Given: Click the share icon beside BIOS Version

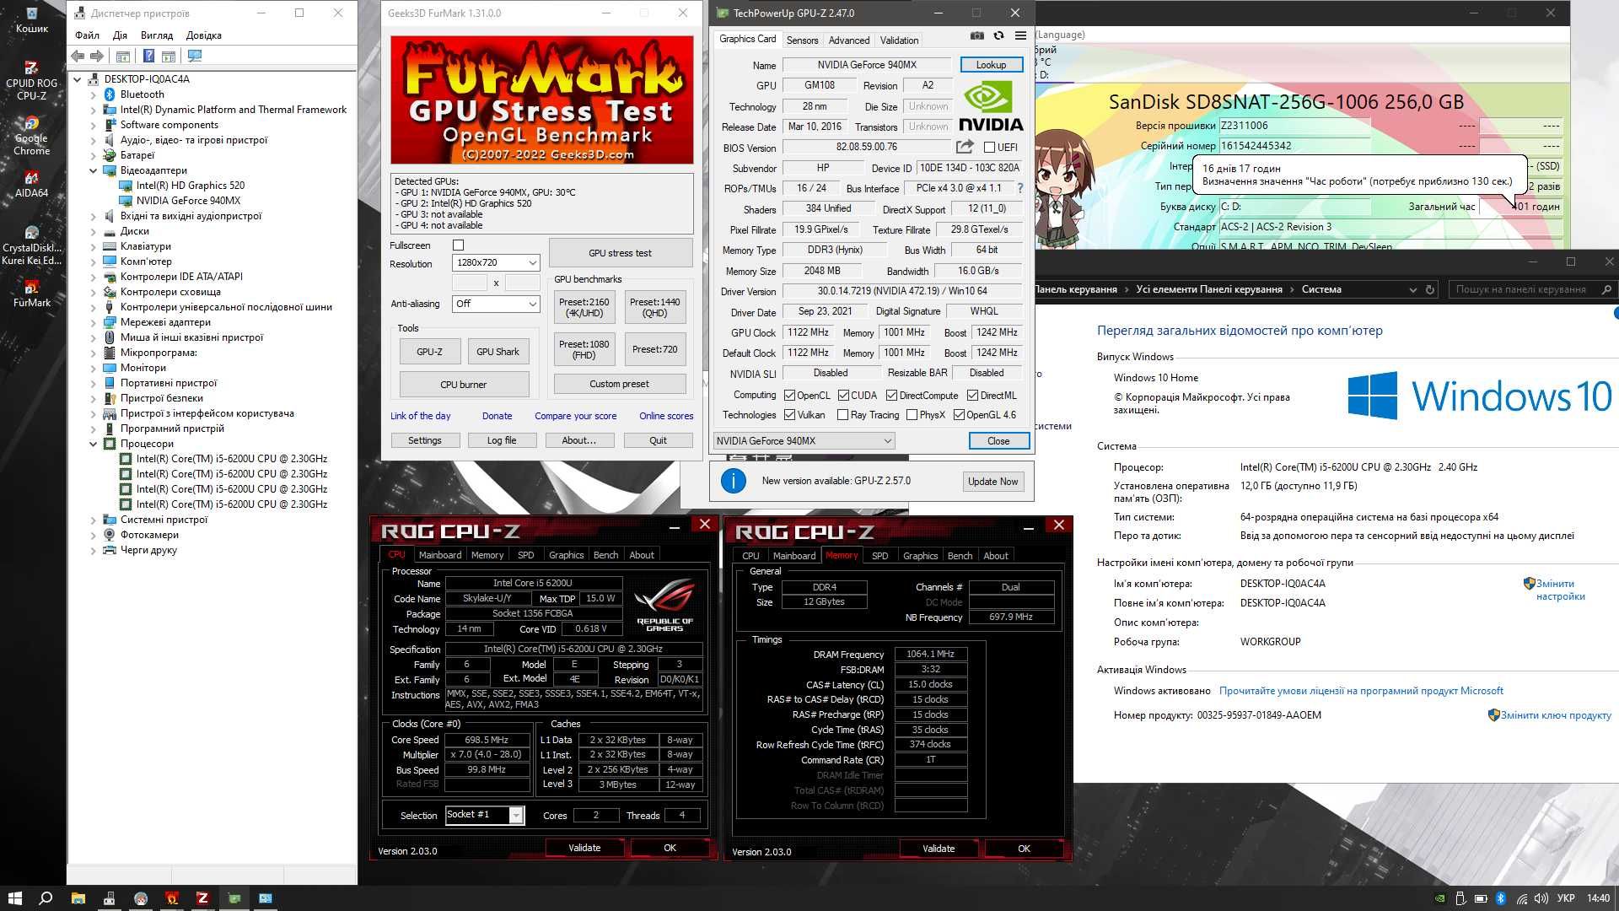Looking at the screenshot, I should click(x=965, y=147).
